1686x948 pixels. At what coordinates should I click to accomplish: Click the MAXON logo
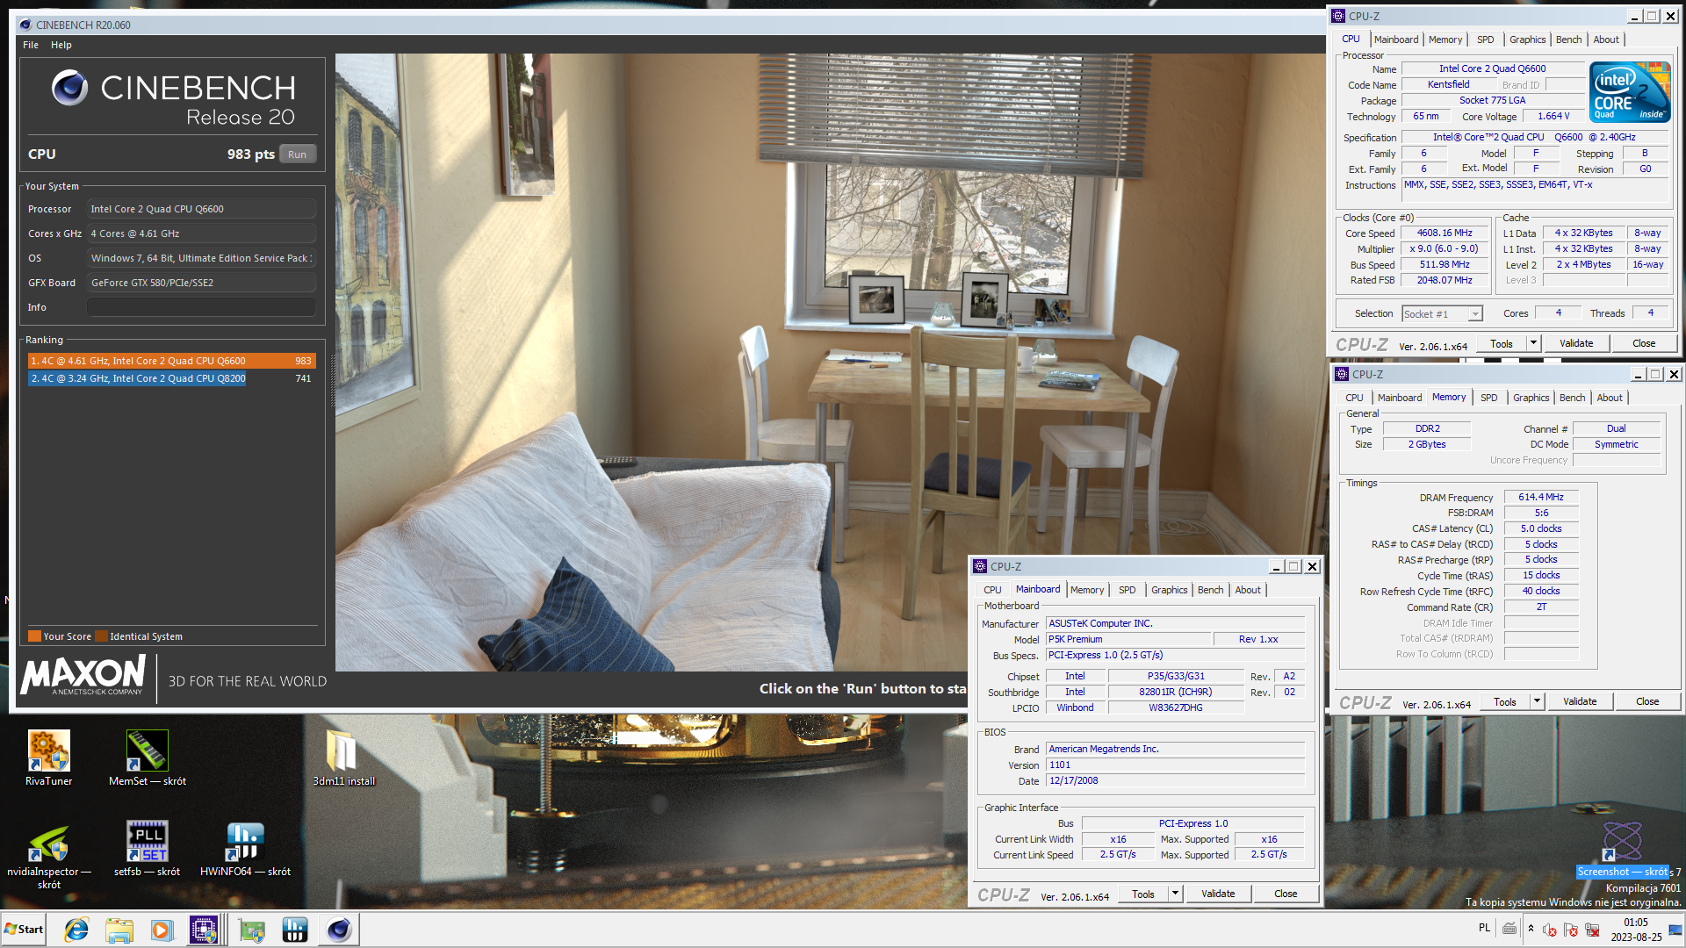(83, 677)
